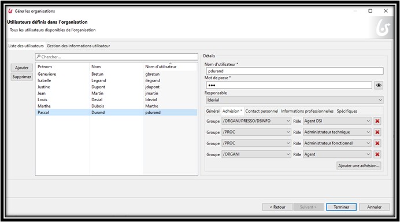This screenshot has width=400, height=222.
Task: Click the search magnifier icon
Action: pos(39,57)
